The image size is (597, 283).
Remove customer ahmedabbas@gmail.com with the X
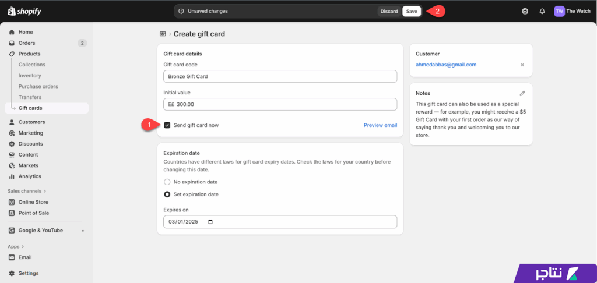(x=522, y=65)
